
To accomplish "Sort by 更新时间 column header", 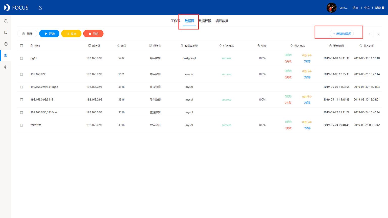I will point(336,46).
